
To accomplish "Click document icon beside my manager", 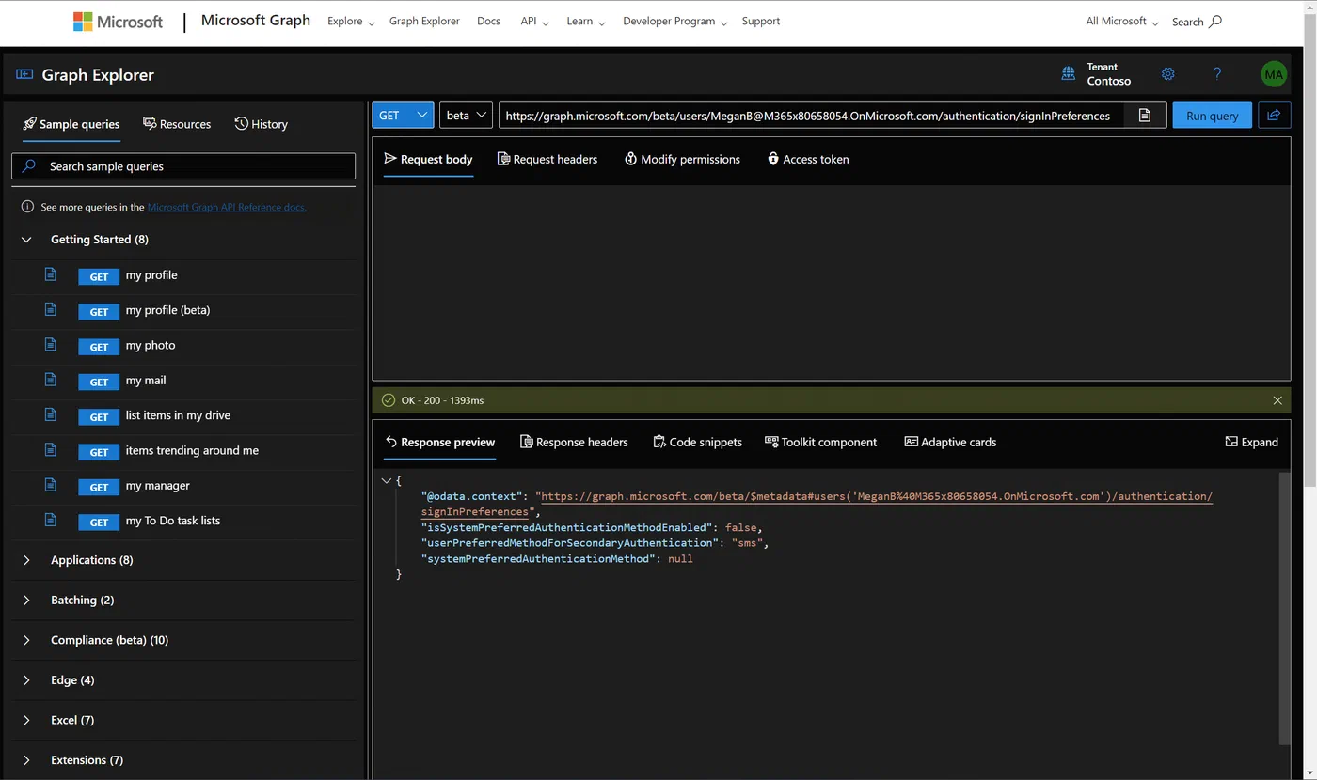I will [x=51, y=485].
